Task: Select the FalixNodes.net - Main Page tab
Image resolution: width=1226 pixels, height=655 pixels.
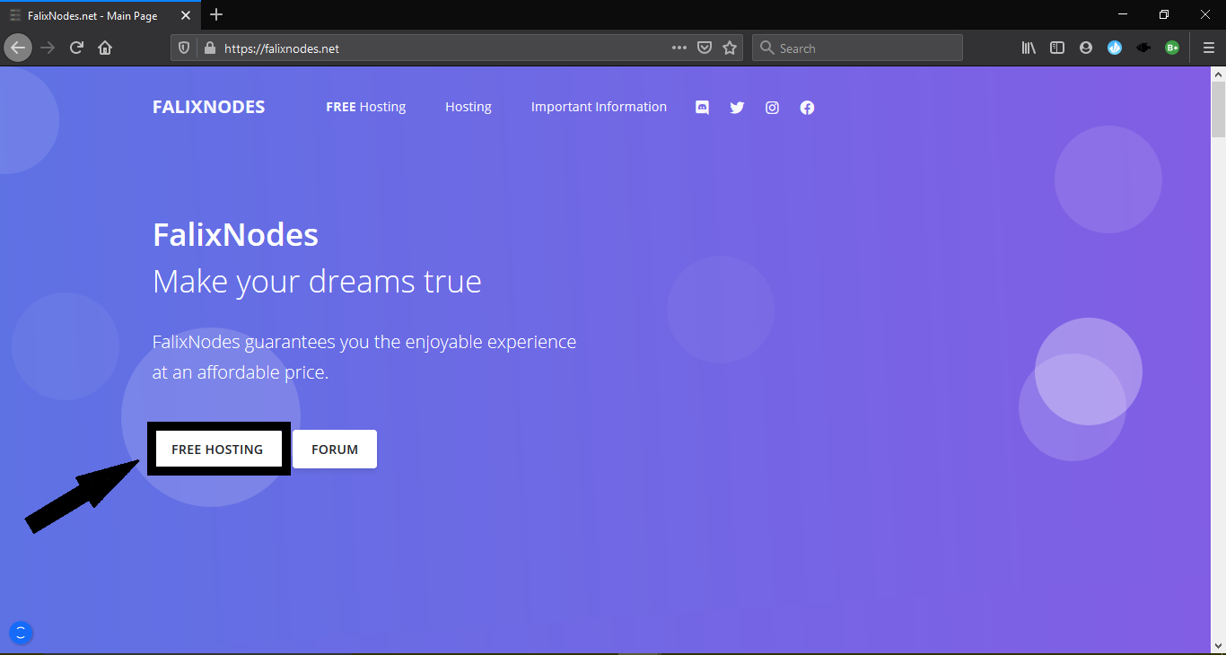Action: coord(100,15)
